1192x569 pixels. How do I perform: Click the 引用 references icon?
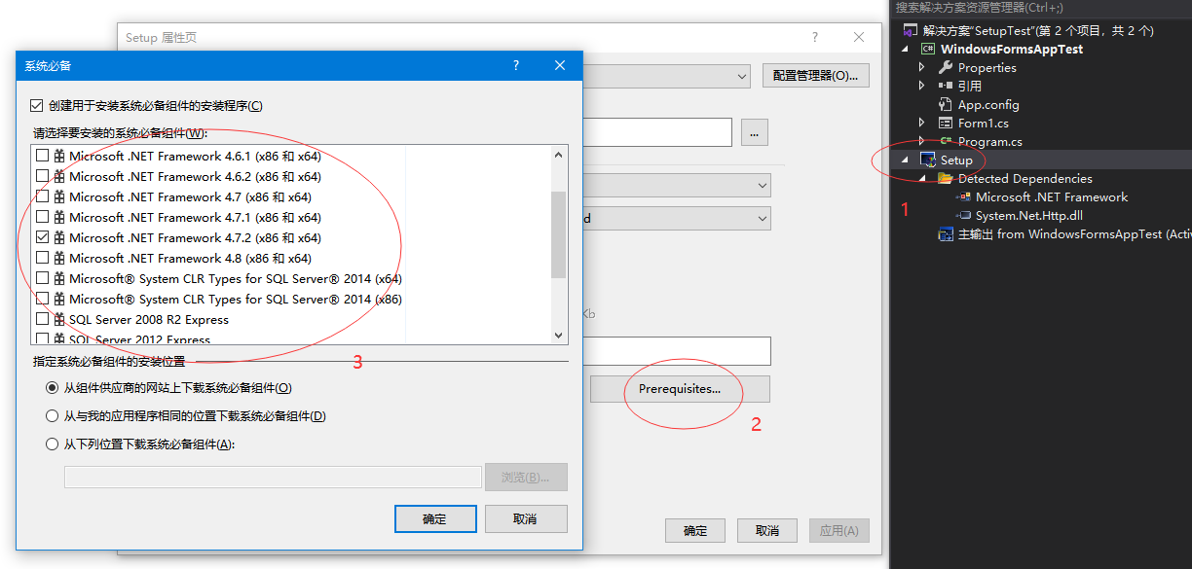pyautogui.click(x=945, y=86)
